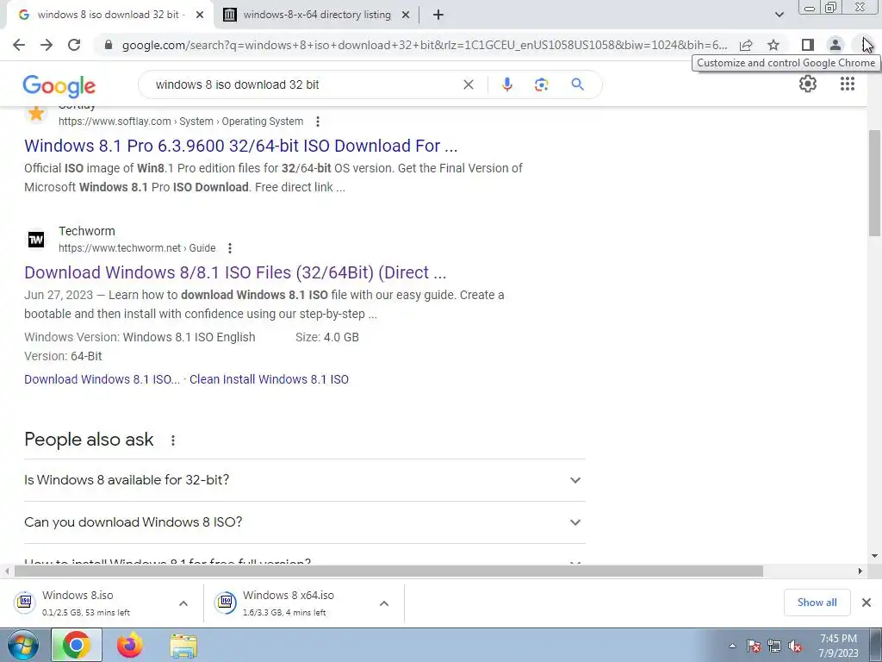Click Show all downloads button
Viewport: 882px width, 662px height.
pos(817,603)
